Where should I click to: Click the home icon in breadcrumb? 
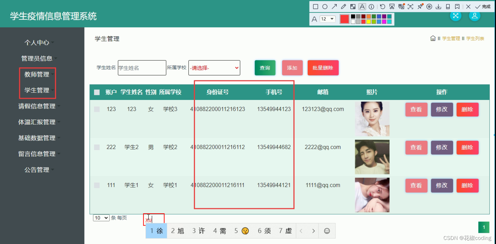click(x=433, y=38)
